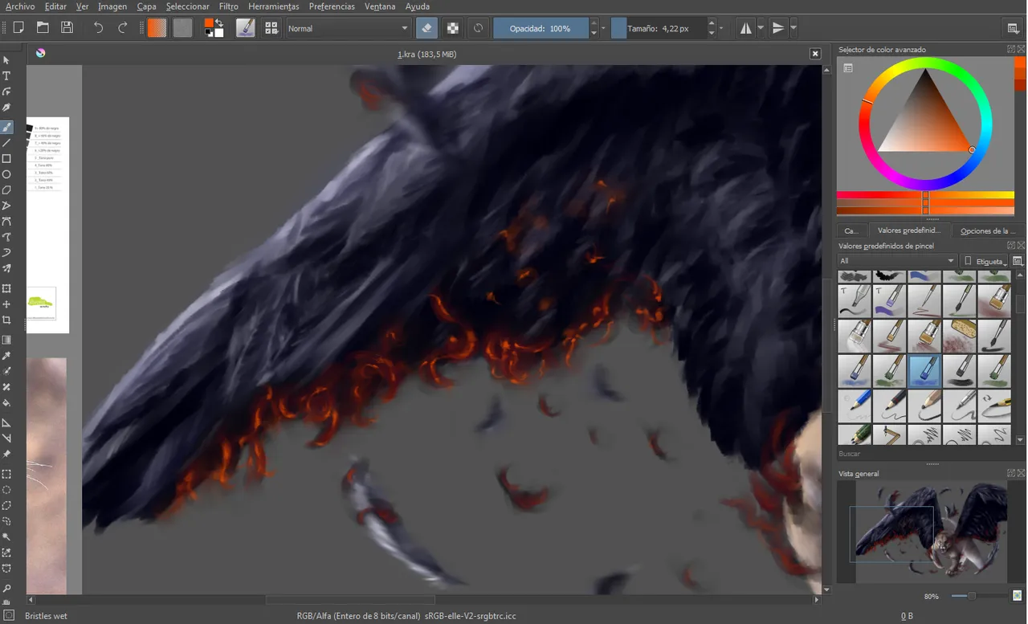Select the Freehand Brush tool
Screen dimensions: 1028x624
click(x=6, y=127)
